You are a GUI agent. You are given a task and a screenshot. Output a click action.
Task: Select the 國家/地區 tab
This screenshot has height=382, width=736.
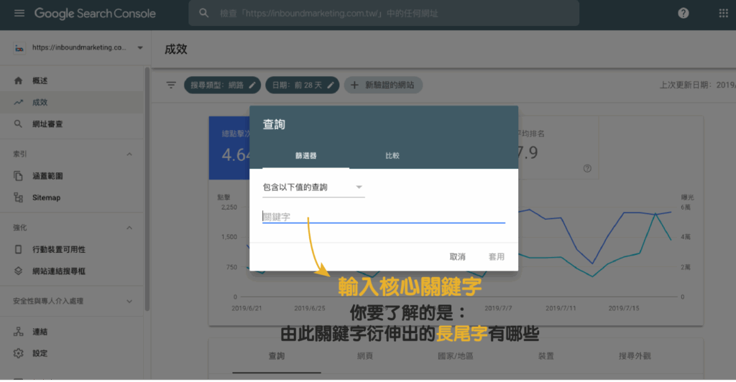[x=455, y=356]
